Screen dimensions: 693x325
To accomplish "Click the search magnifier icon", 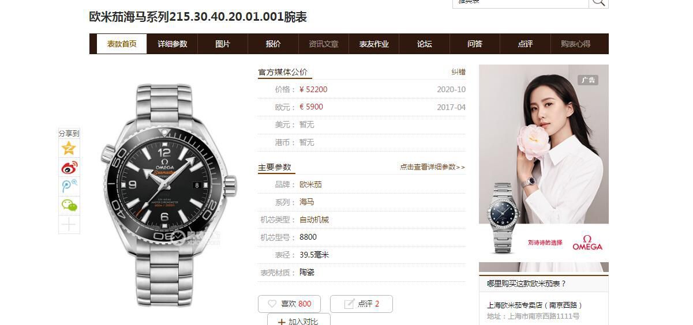I will (x=598, y=2).
